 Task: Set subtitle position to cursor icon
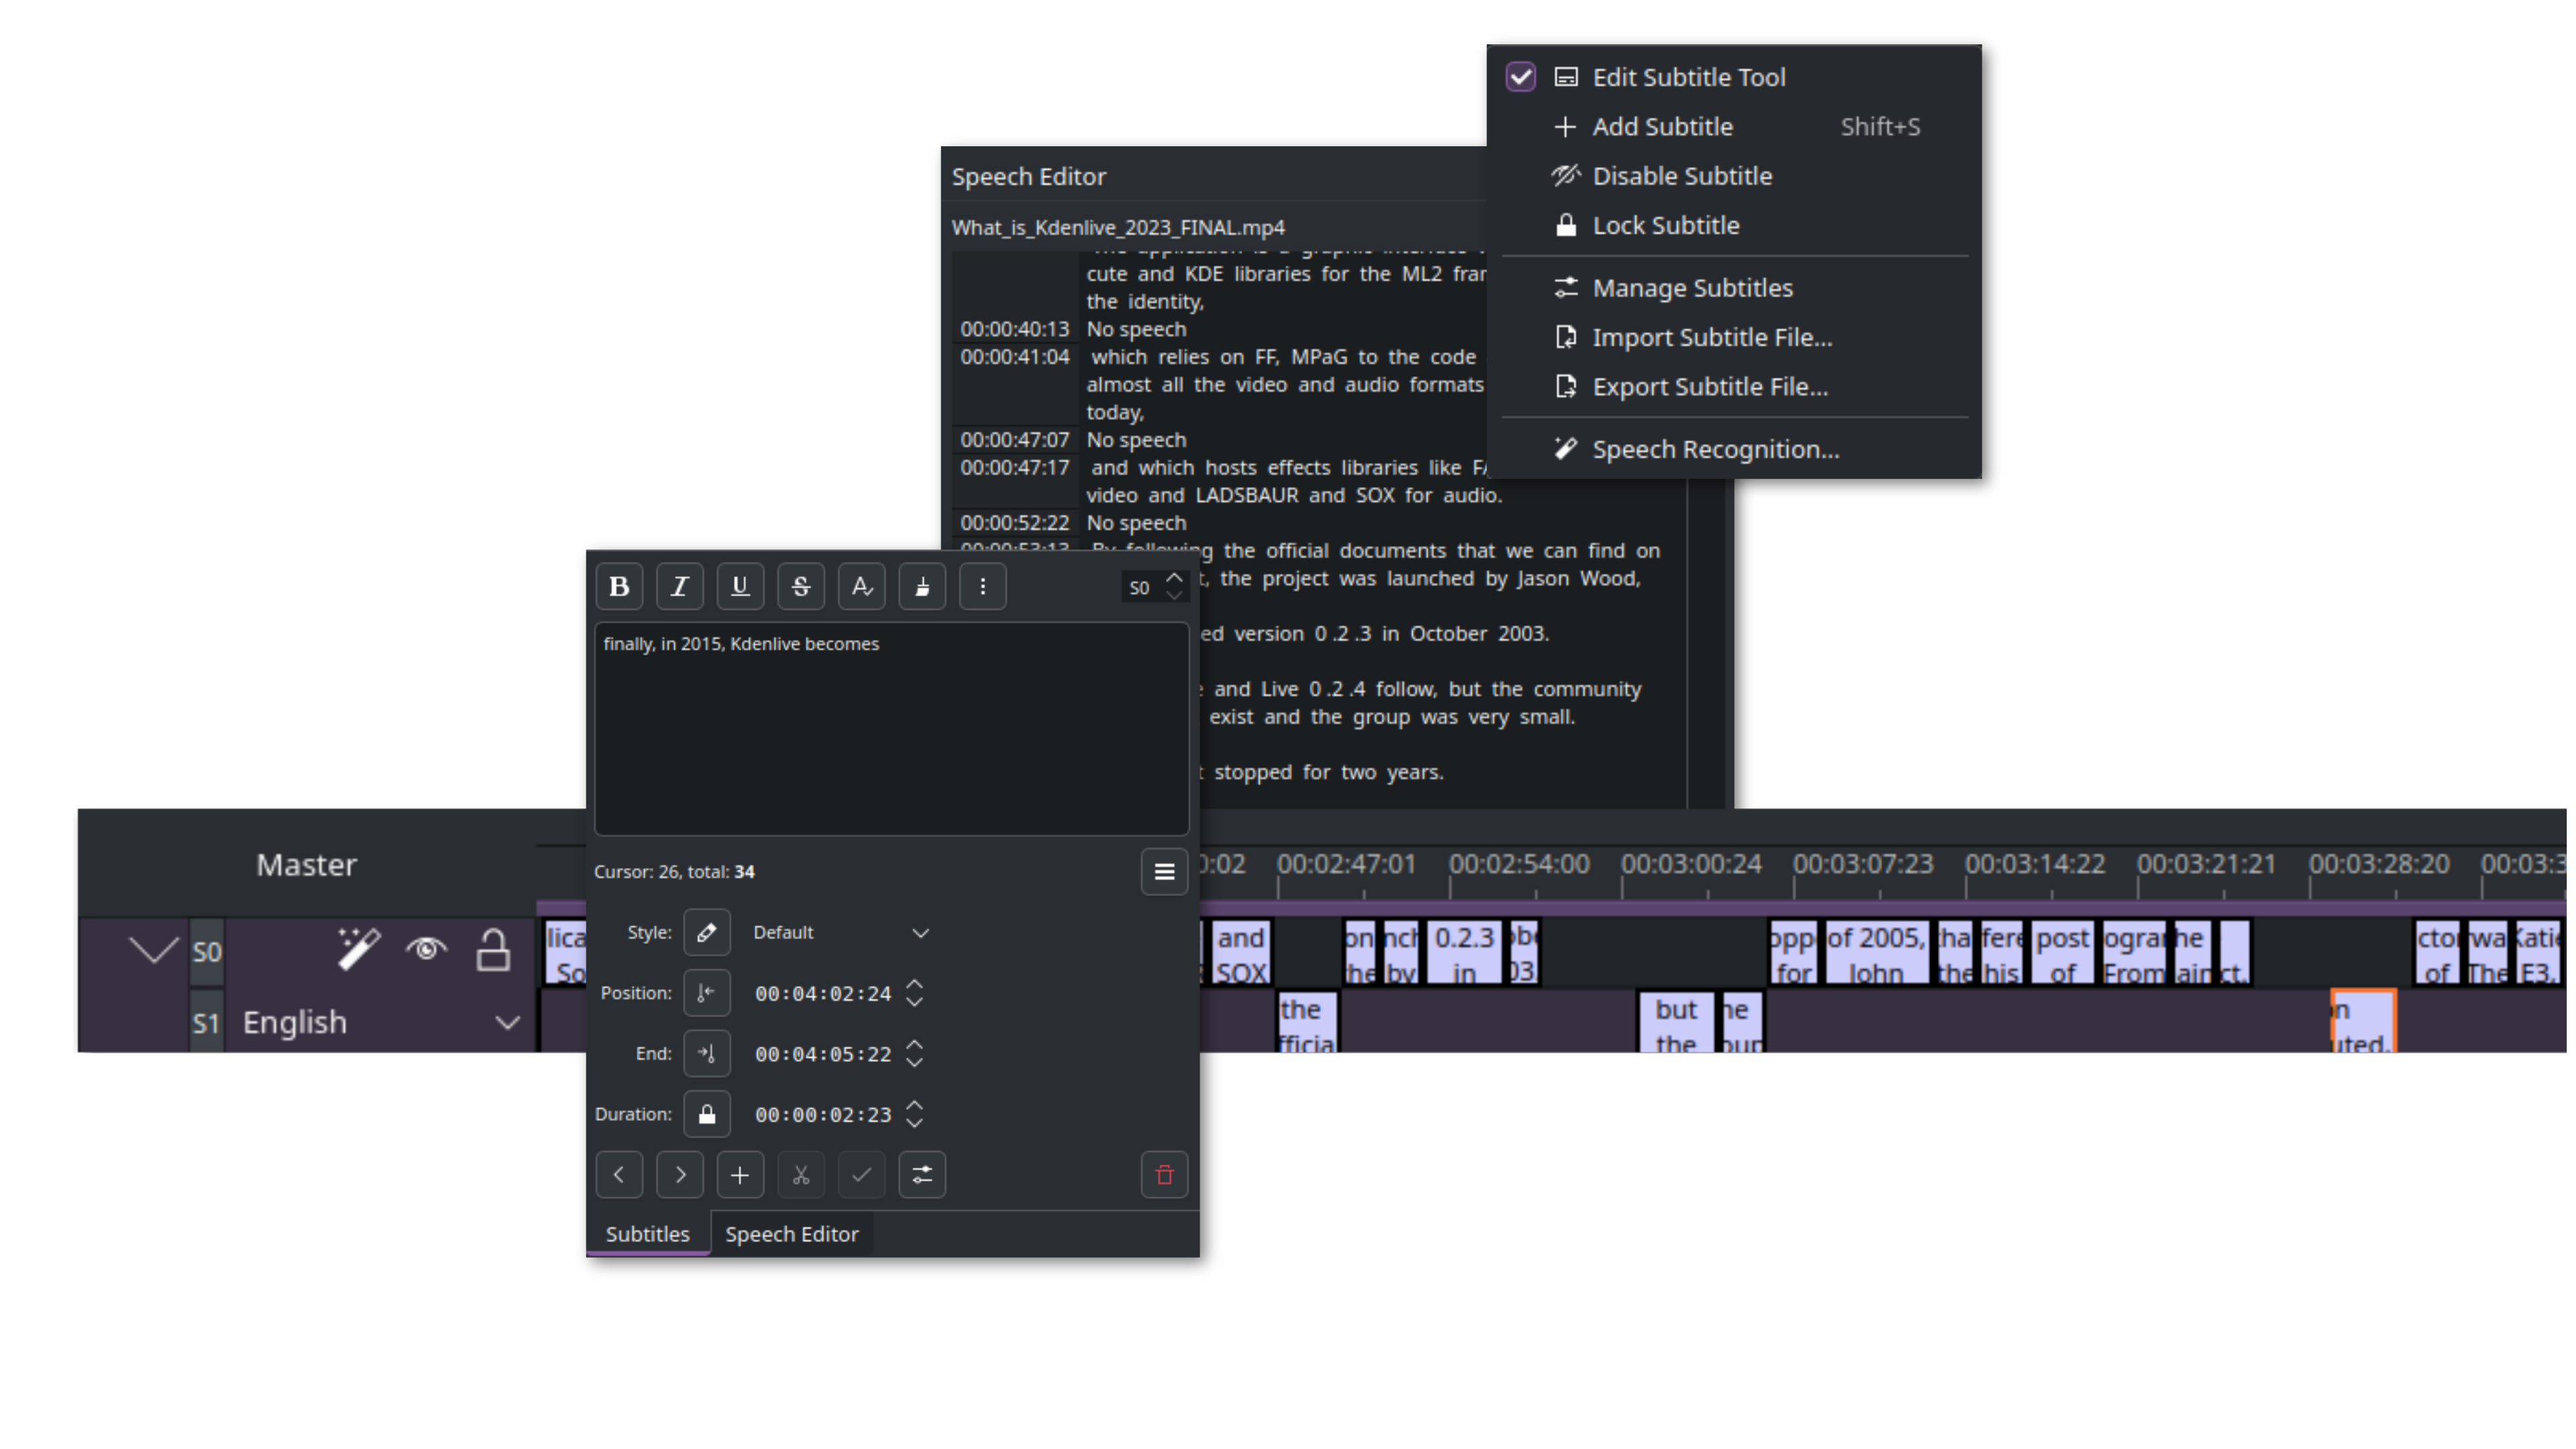coord(707,994)
